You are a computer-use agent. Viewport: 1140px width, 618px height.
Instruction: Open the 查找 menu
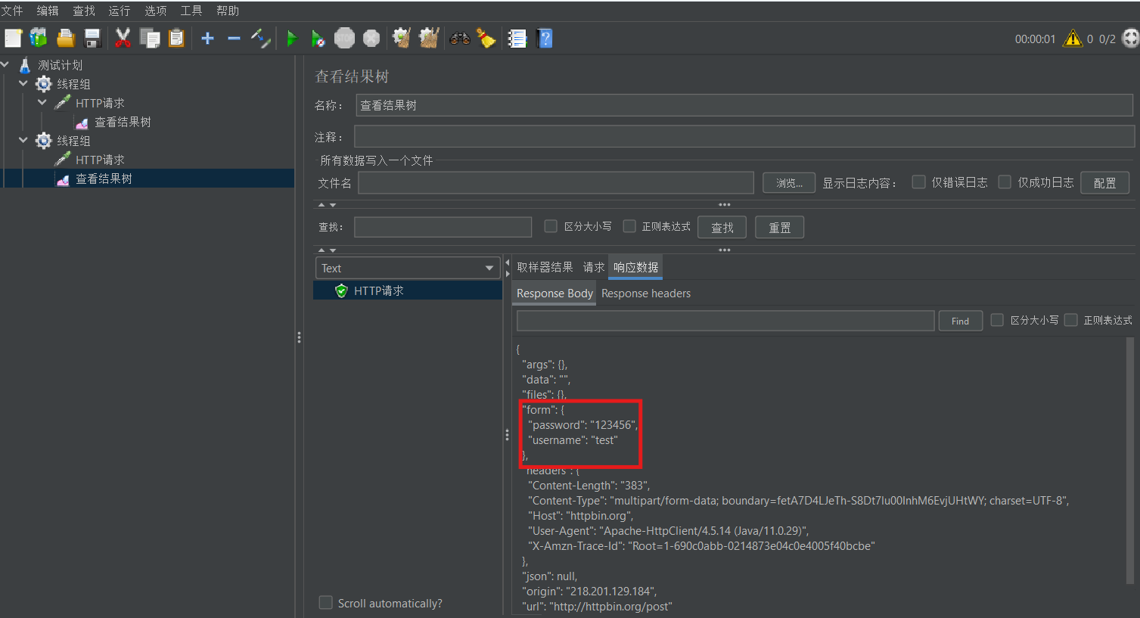point(84,11)
